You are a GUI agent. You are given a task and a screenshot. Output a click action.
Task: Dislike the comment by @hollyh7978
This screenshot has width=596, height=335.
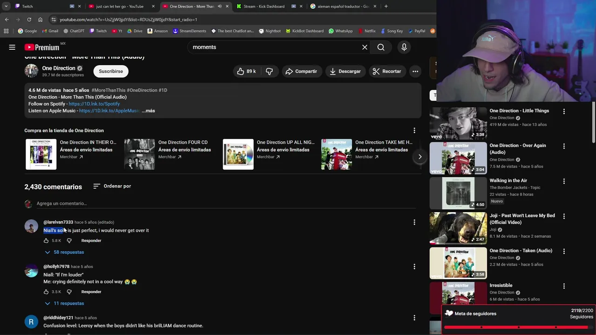click(x=69, y=292)
